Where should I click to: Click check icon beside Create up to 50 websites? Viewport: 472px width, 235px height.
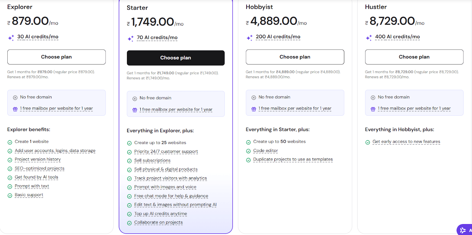tap(248, 142)
